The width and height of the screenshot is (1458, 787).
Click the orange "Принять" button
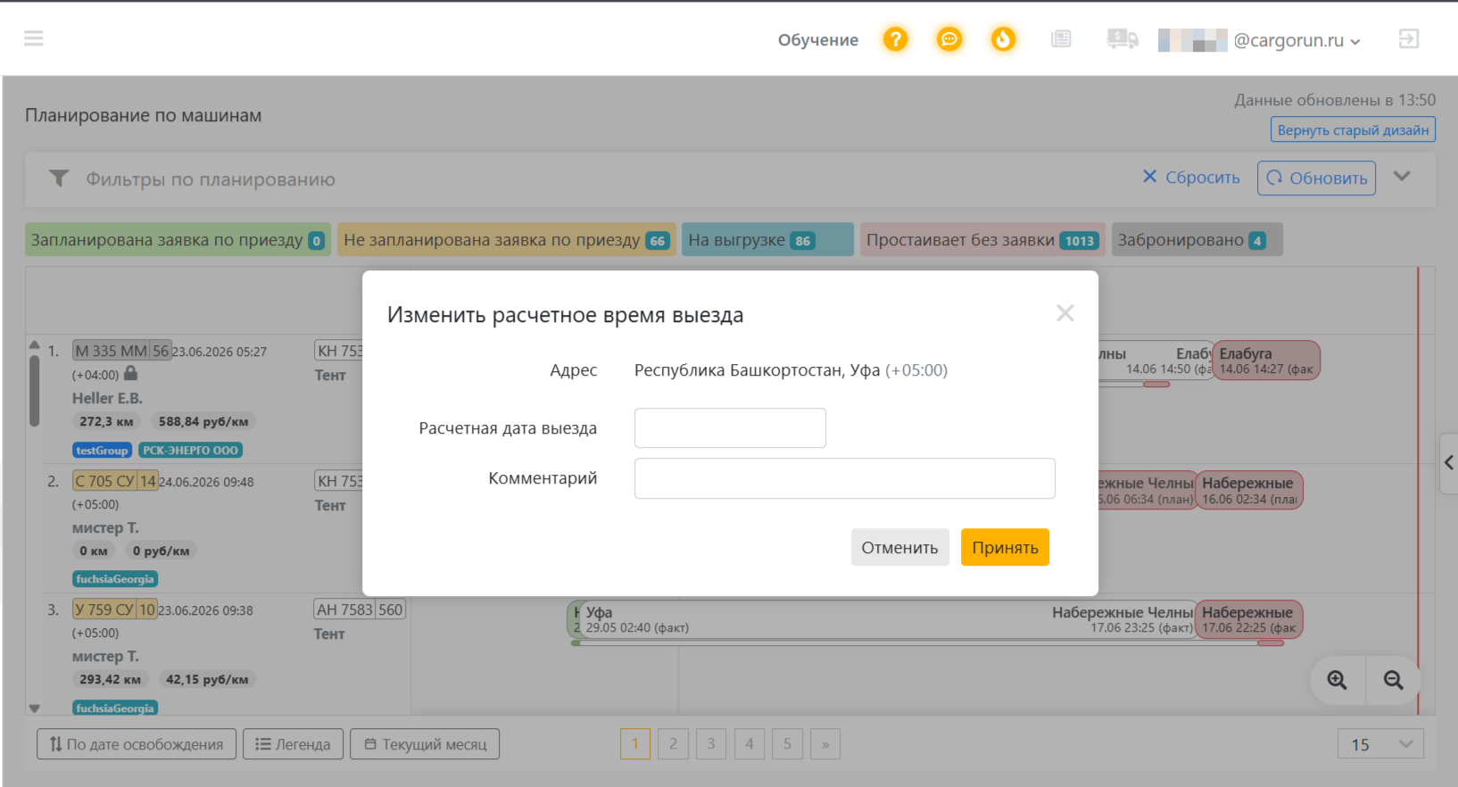pos(1005,548)
